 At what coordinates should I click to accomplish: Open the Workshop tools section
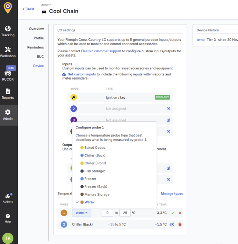8,52
